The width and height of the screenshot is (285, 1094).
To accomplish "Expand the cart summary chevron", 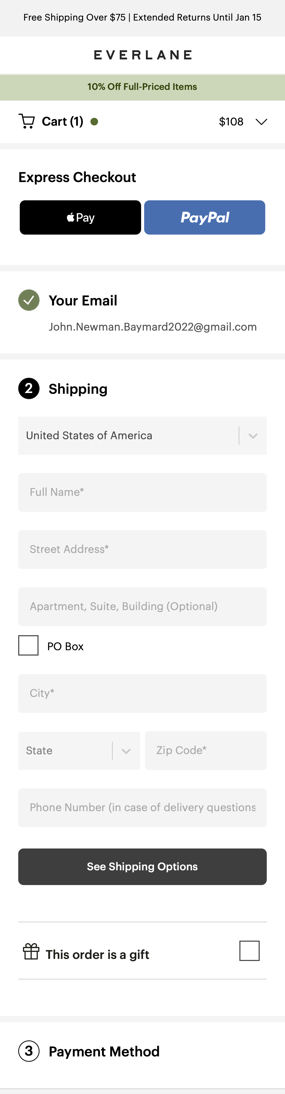I will (x=261, y=121).
